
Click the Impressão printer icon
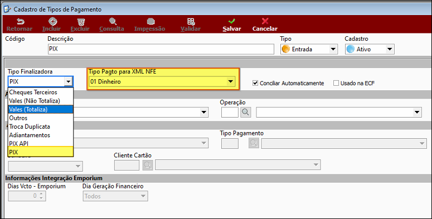151,22
